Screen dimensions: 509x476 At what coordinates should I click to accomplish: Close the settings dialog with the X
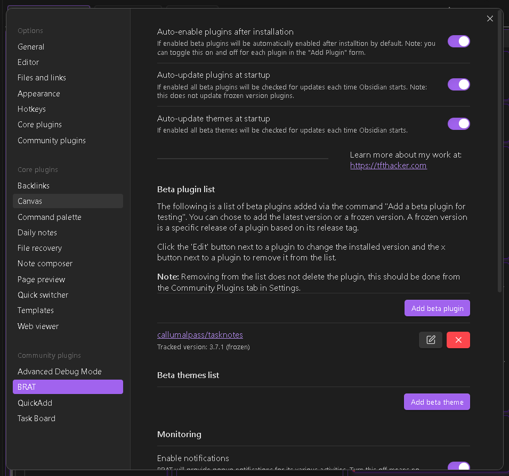(490, 19)
